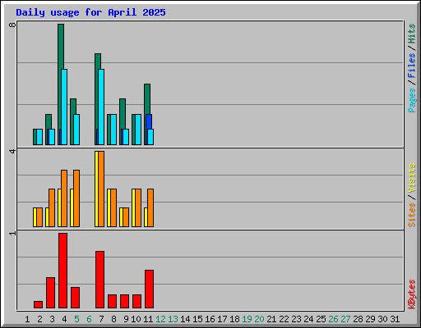
Task: Click the green day 19 axis label
Action: point(247,319)
